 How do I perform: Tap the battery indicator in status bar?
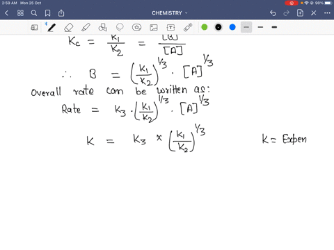click(x=328, y=3)
